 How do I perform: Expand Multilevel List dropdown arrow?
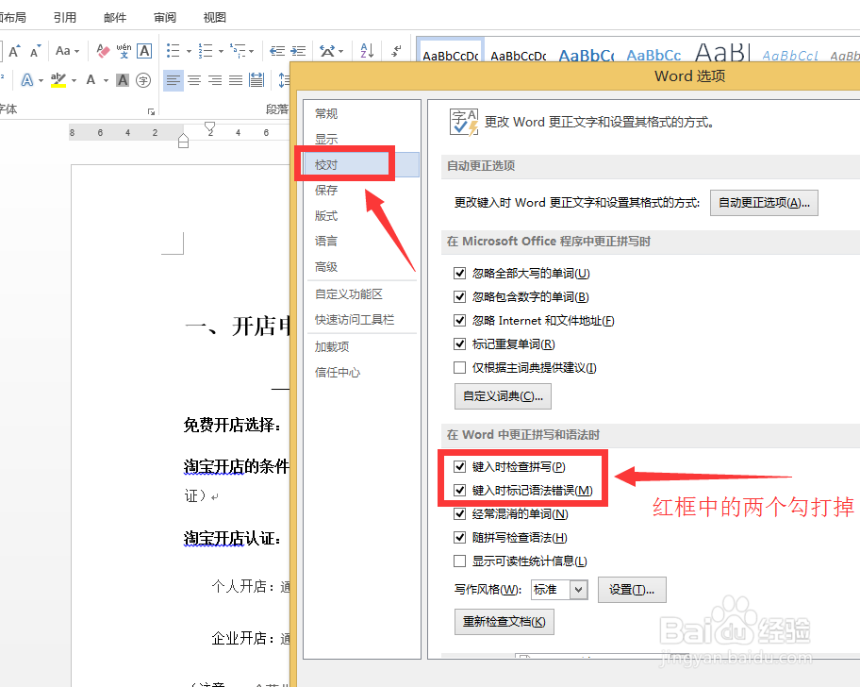(x=251, y=52)
